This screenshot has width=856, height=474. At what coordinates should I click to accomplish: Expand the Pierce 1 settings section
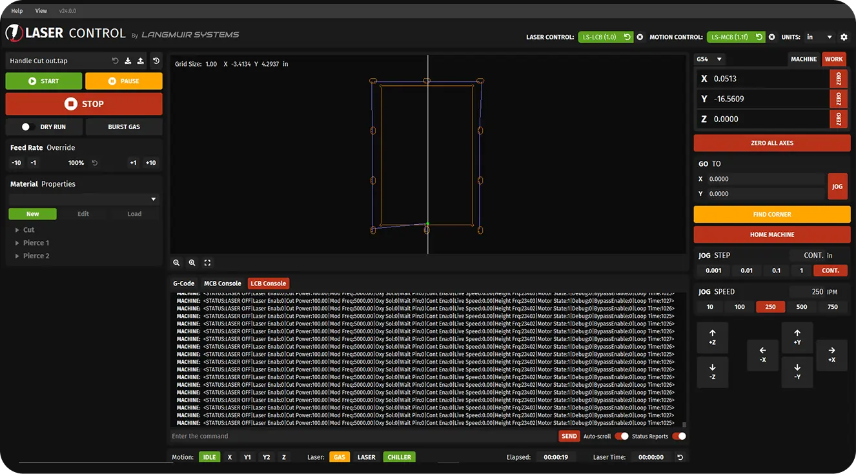click(36, 243)
